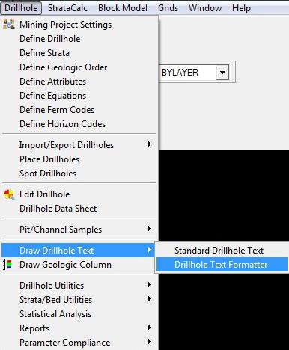Expand Import/Export Drillholes submenu
289x350 pixels.
pyautogui.click(x=79, y=145)
